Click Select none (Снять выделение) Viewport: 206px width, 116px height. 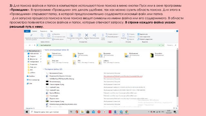(144, 37)
